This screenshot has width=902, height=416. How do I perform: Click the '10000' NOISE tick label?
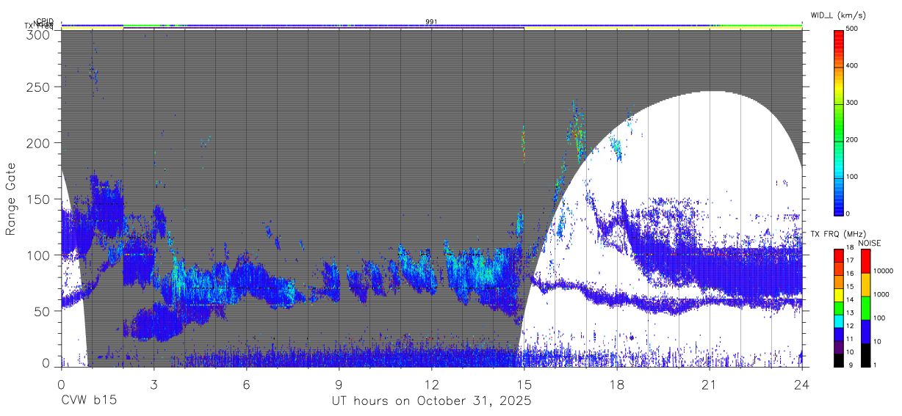coord(882,271)
